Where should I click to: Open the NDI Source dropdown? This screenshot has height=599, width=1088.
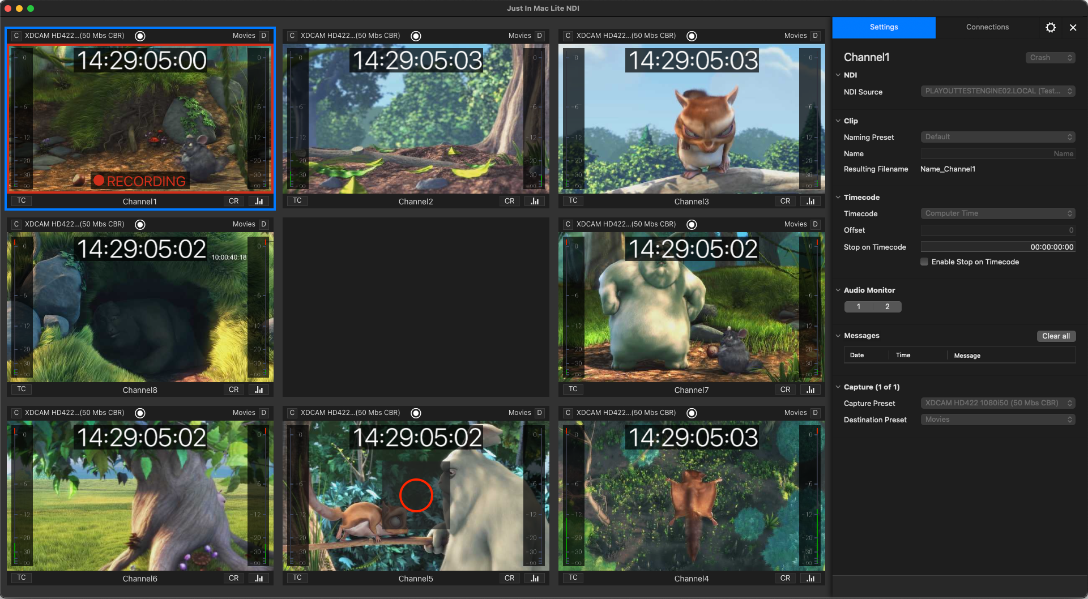point(998,91)
